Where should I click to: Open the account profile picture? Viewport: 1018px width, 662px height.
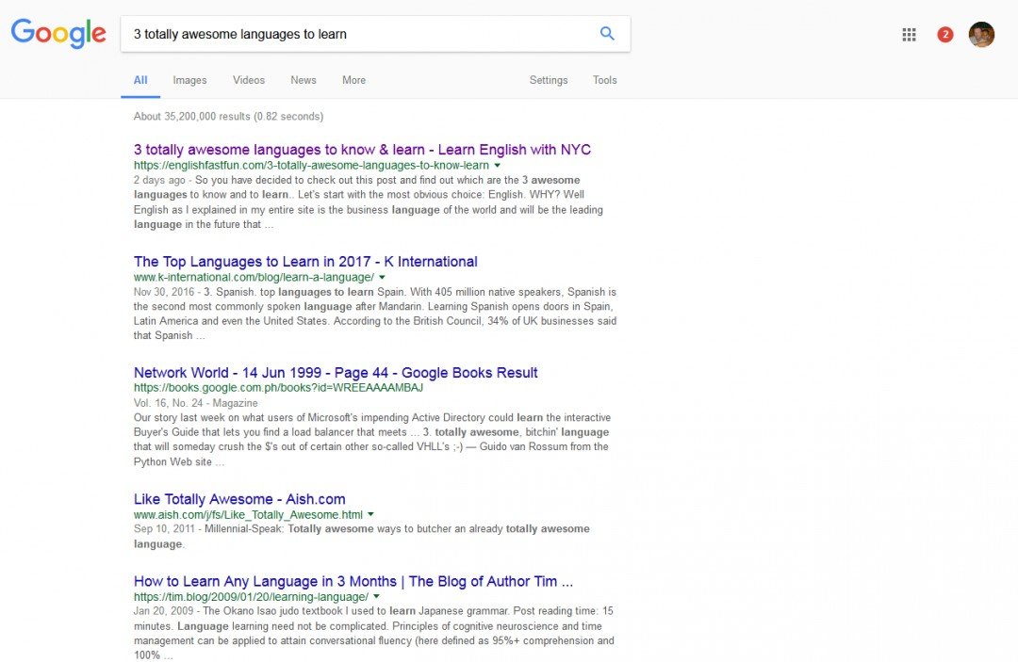(x=981, y=34)
